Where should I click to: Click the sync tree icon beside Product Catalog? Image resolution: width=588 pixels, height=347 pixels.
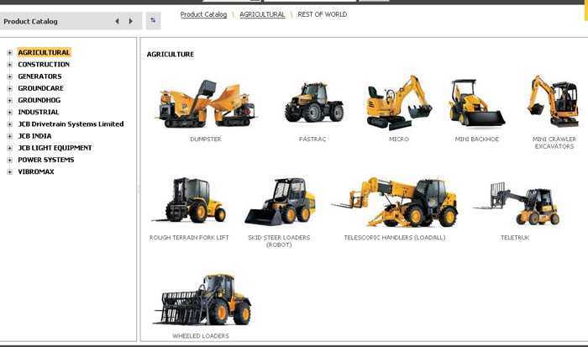153,21
